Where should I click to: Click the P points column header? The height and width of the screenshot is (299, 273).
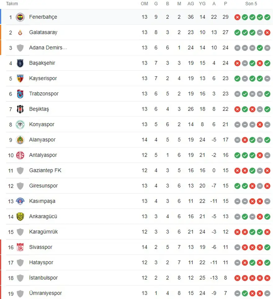click(x=226, y=4)
